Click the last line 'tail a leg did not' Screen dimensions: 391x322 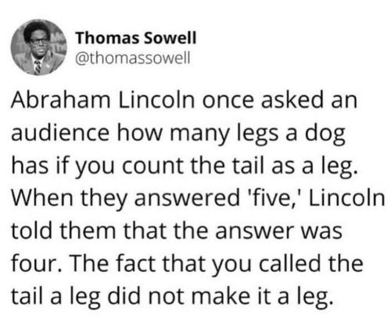[172, 297]
